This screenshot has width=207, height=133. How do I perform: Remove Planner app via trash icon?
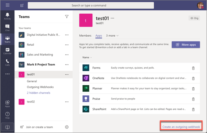[x=193, y=89]
